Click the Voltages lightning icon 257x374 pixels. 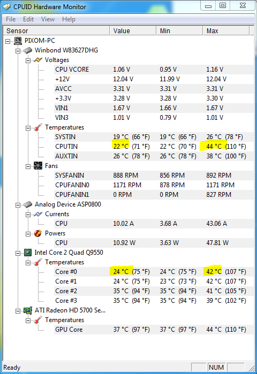coord(38,60)
